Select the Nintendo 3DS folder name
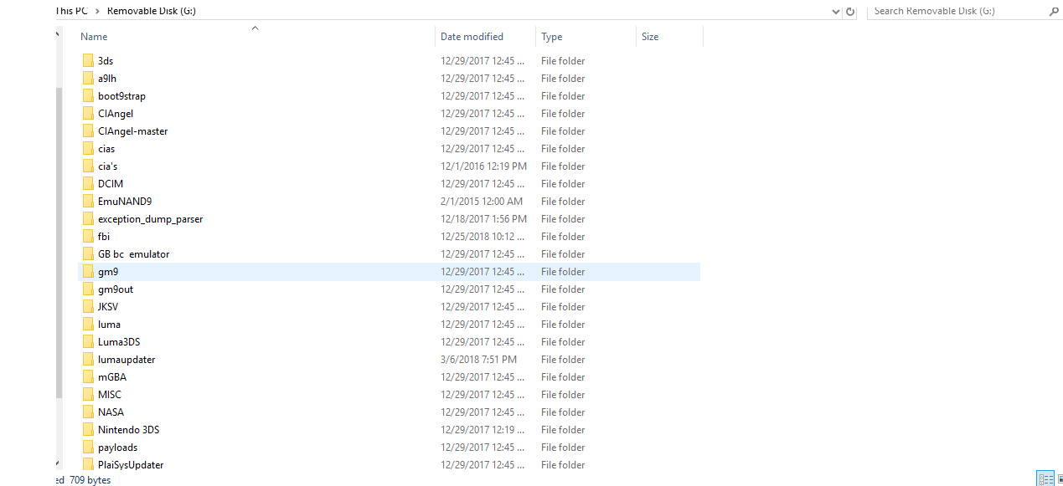 (x=128, y=430)
